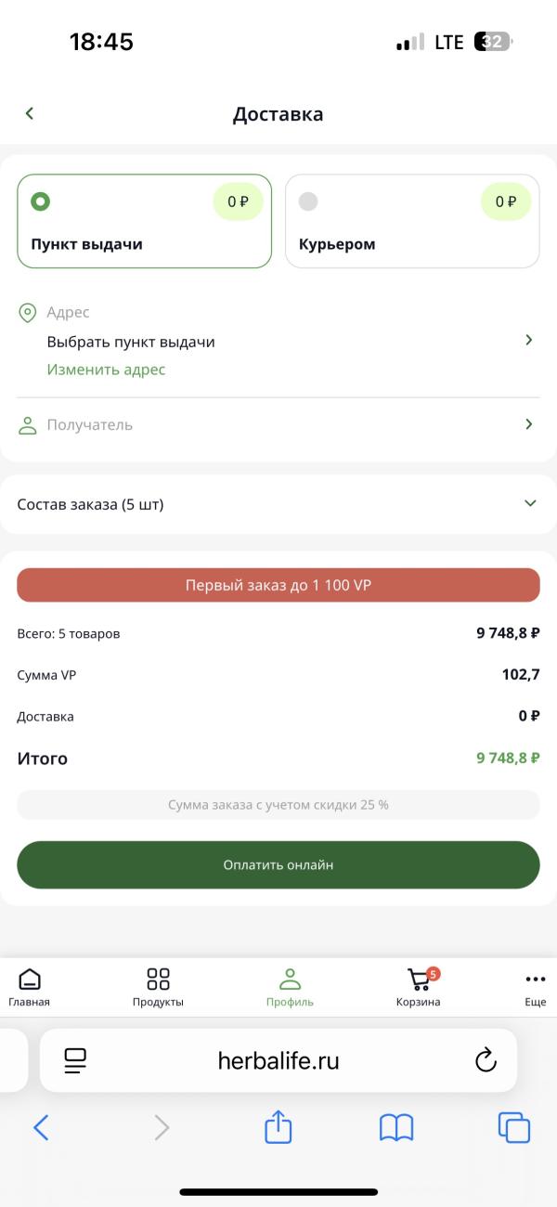Open the page format reader icon
557x1207 pixels.
click(75, 1060)
